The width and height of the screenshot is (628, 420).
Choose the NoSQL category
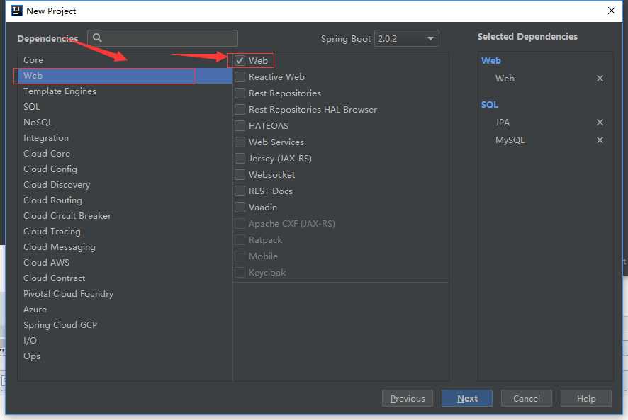125,123
